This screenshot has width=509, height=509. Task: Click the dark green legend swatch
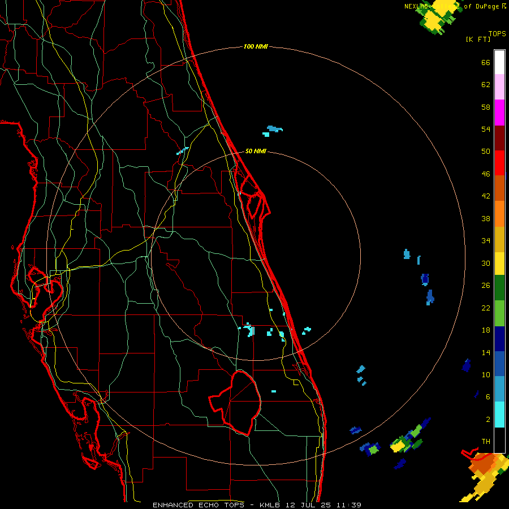coord(499,288)
